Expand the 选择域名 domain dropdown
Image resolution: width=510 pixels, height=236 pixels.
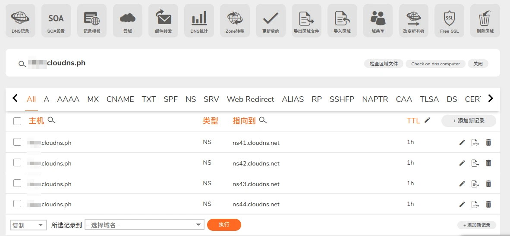click(x=145, y=225)
